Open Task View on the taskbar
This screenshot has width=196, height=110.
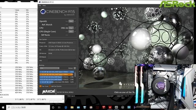pyautogui.click(x=59, y=107)
